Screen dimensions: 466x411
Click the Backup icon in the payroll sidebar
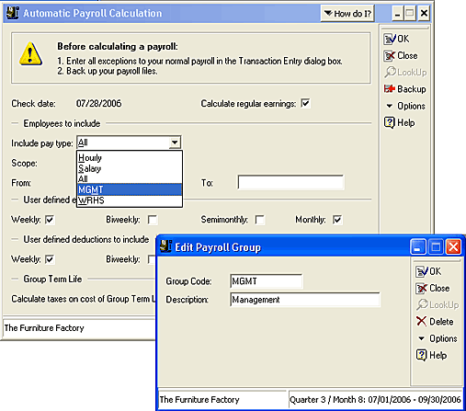390,89
